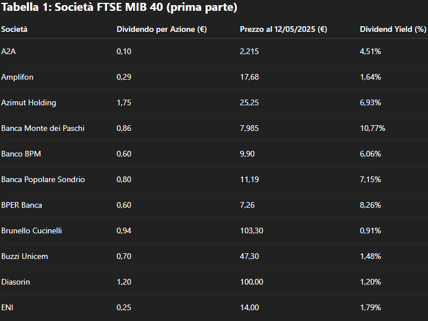Select the A2A company cell
428x321 pixels.
tap(9, 51)
